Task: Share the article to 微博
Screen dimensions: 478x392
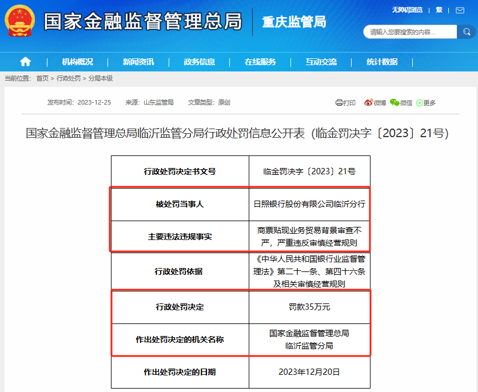Action: (x=375, y=103)
